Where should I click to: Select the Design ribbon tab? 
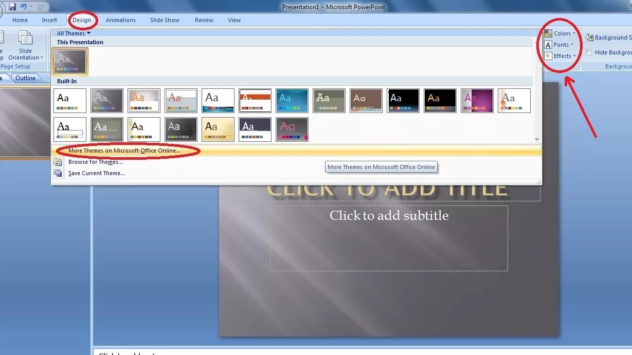[x=82, y=20]
